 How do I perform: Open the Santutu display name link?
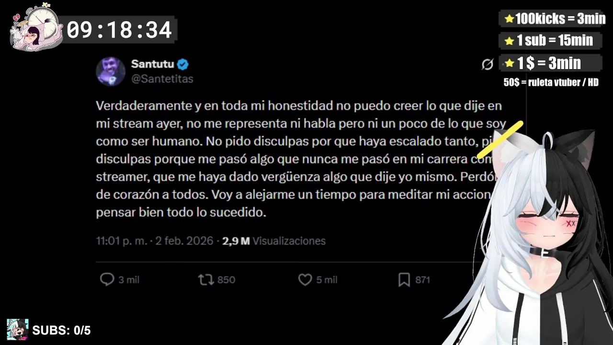tap(153, 64)
